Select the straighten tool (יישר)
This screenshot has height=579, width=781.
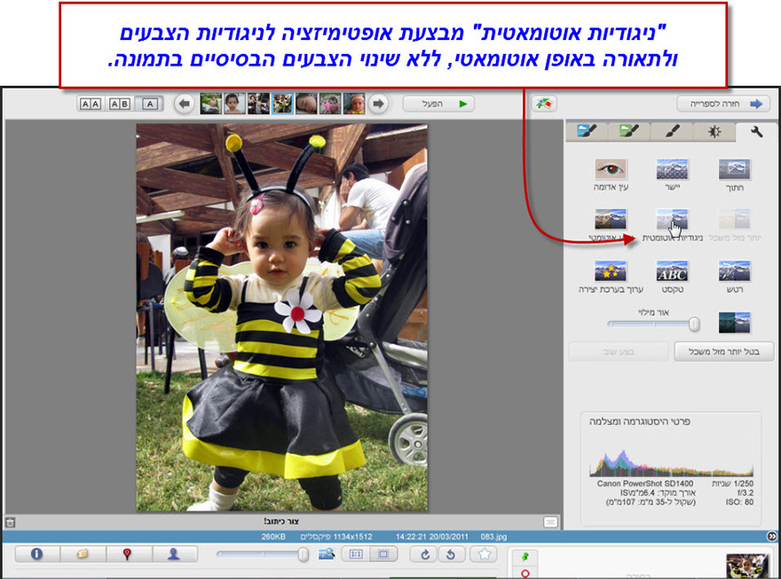click(672, 168)
